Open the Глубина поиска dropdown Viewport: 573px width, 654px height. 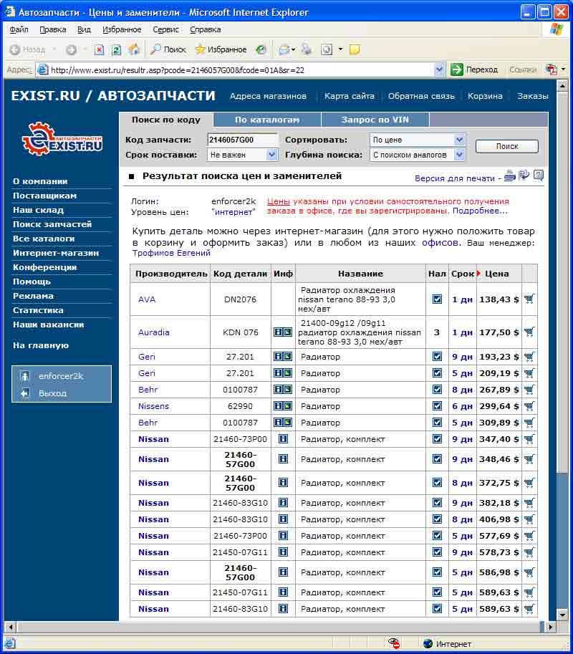pyautogui.click(x=418, y=155)
